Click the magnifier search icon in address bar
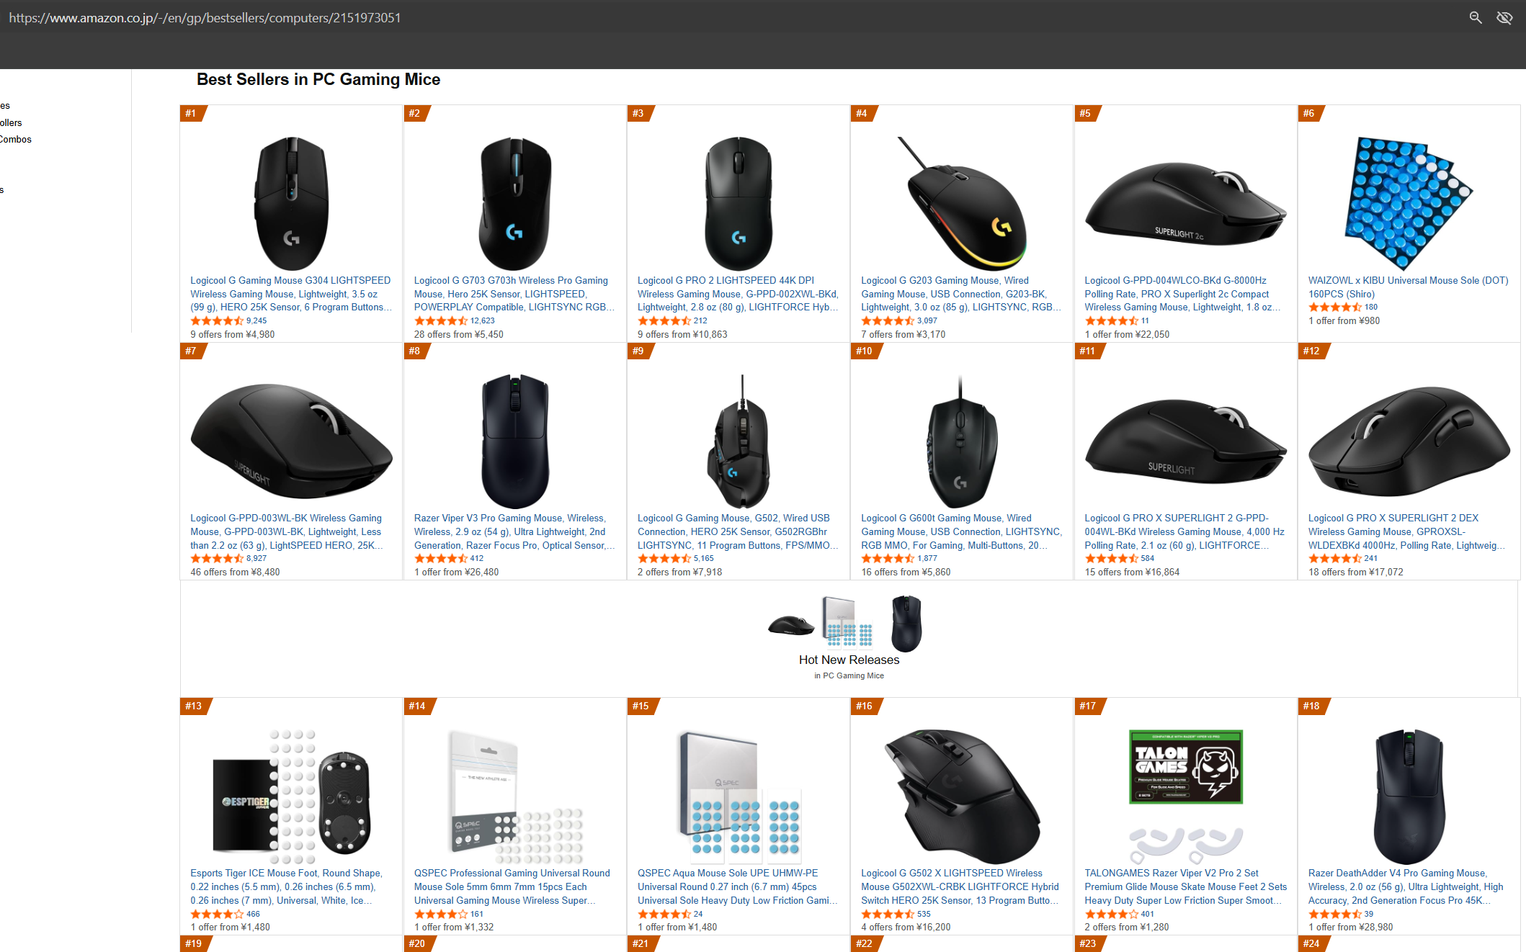The height and width of the screenshot is (952, 1526). point(1476,17)
